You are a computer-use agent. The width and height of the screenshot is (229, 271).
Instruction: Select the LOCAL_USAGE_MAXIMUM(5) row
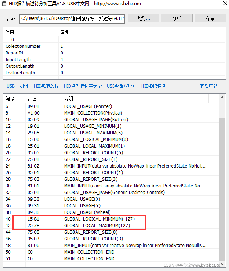(x=111, y=133)
